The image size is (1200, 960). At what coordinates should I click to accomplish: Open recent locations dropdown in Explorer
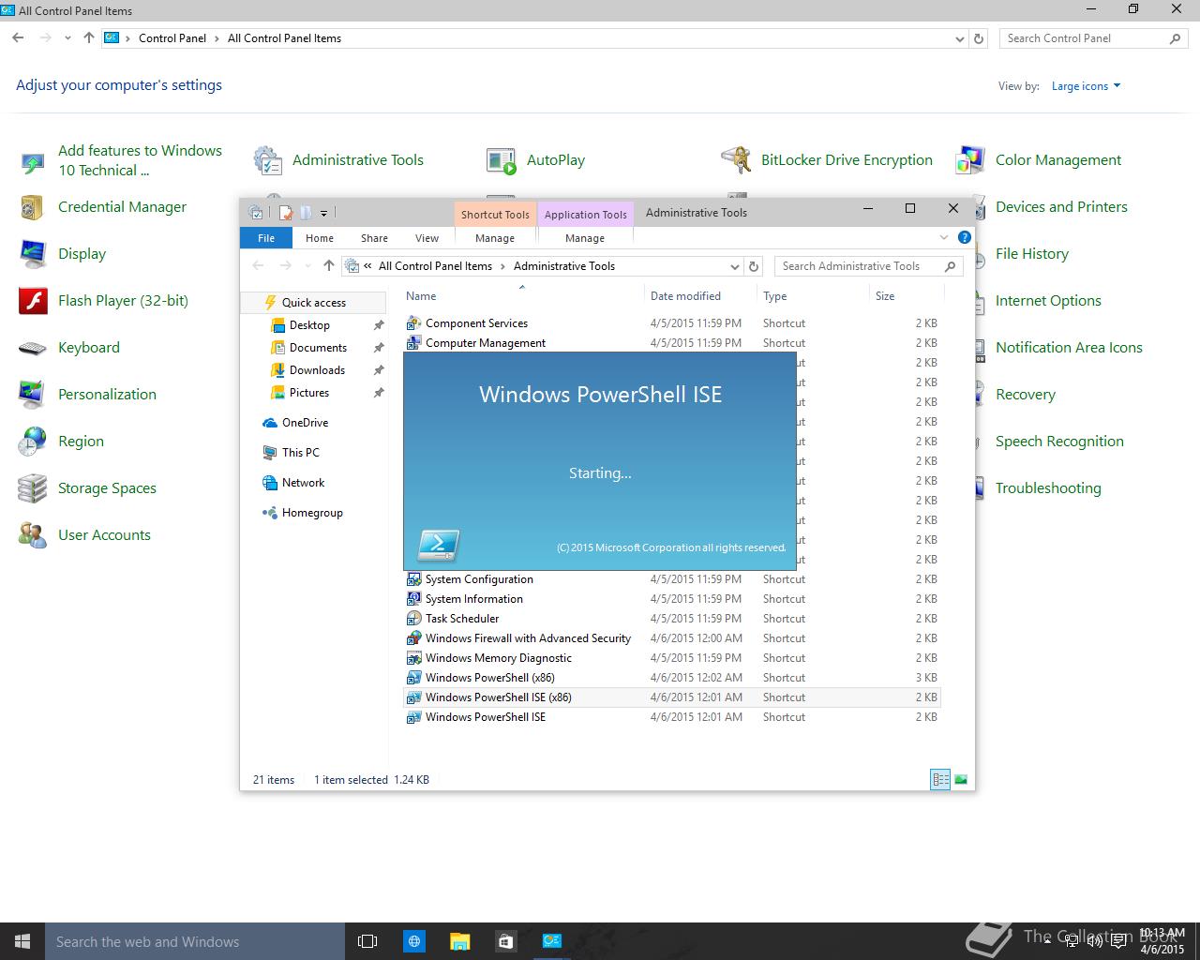tap(308, 266)
